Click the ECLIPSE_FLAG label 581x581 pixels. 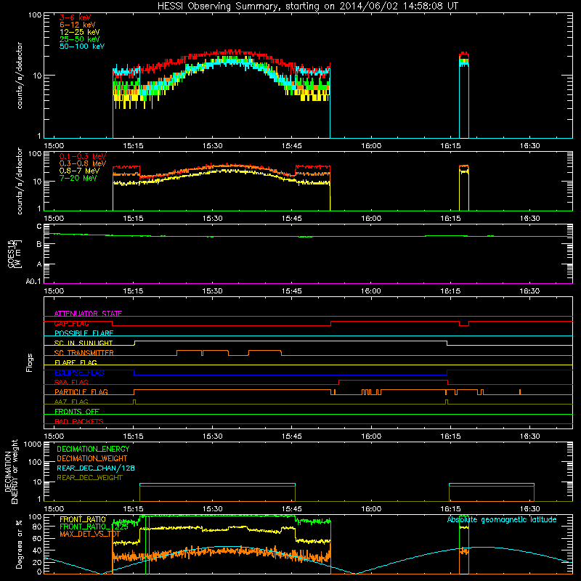pos(79,373)
